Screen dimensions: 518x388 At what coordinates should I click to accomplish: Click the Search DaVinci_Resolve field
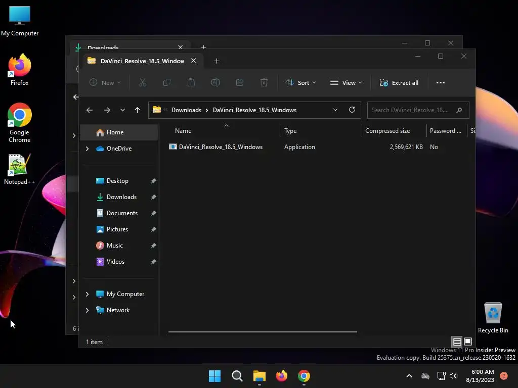pyautogui.click(x=418, y=110)
